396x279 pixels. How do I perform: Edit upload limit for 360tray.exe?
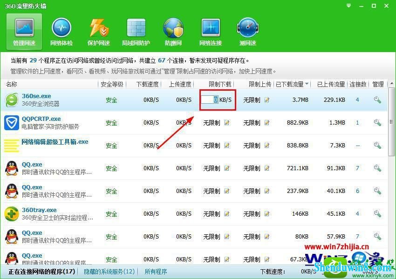(266, 214)
